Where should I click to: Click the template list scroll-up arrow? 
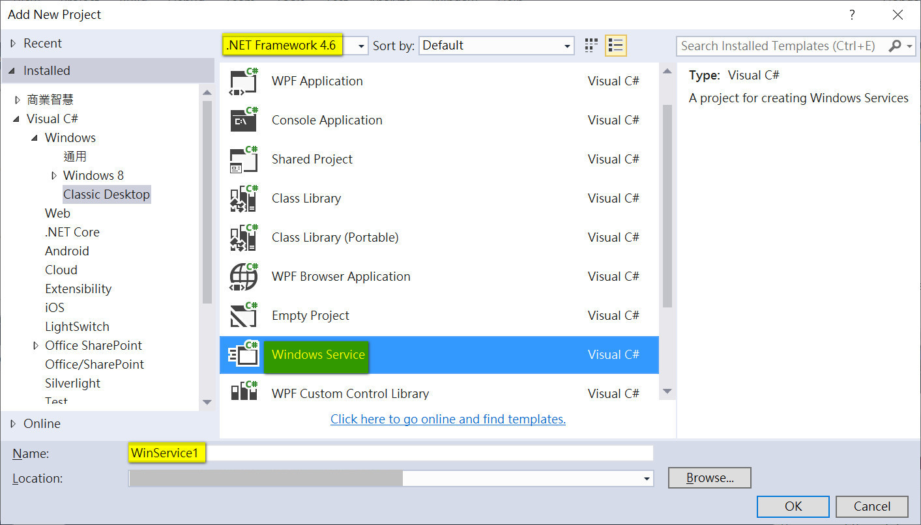667,71
